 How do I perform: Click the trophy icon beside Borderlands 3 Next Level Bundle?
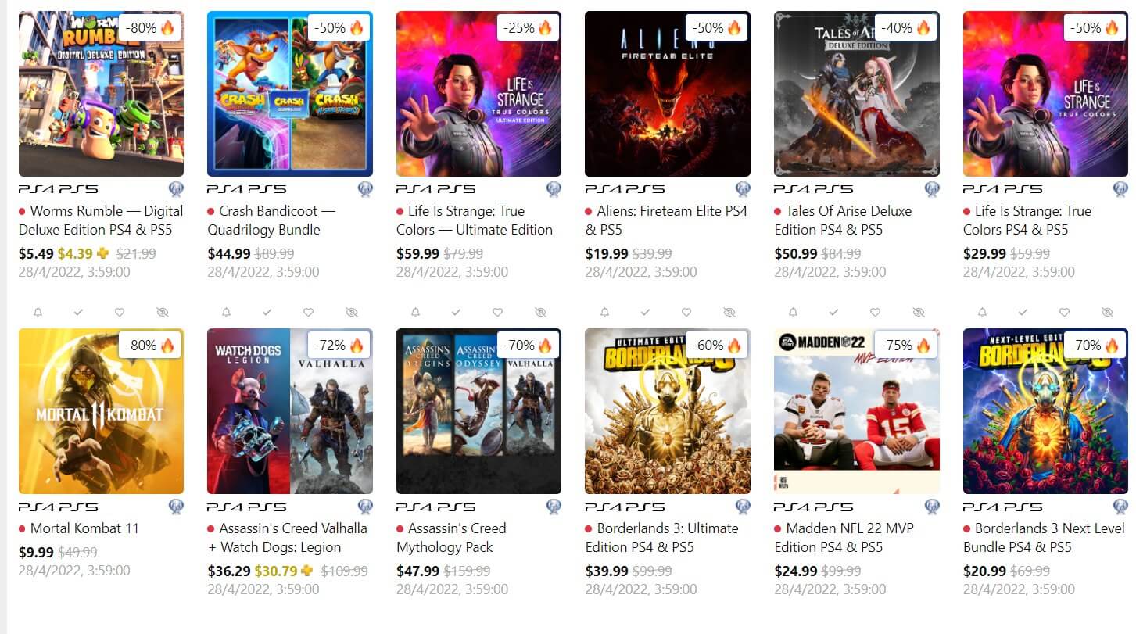tap(1120, 507)
